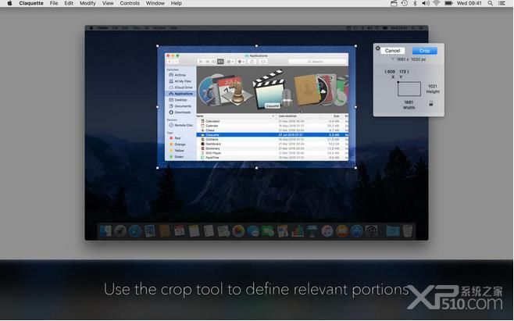Open the Wi-Fi status menu
This screenshot has height=321, width=514.
pyautogui.click(x=437, y=3)
